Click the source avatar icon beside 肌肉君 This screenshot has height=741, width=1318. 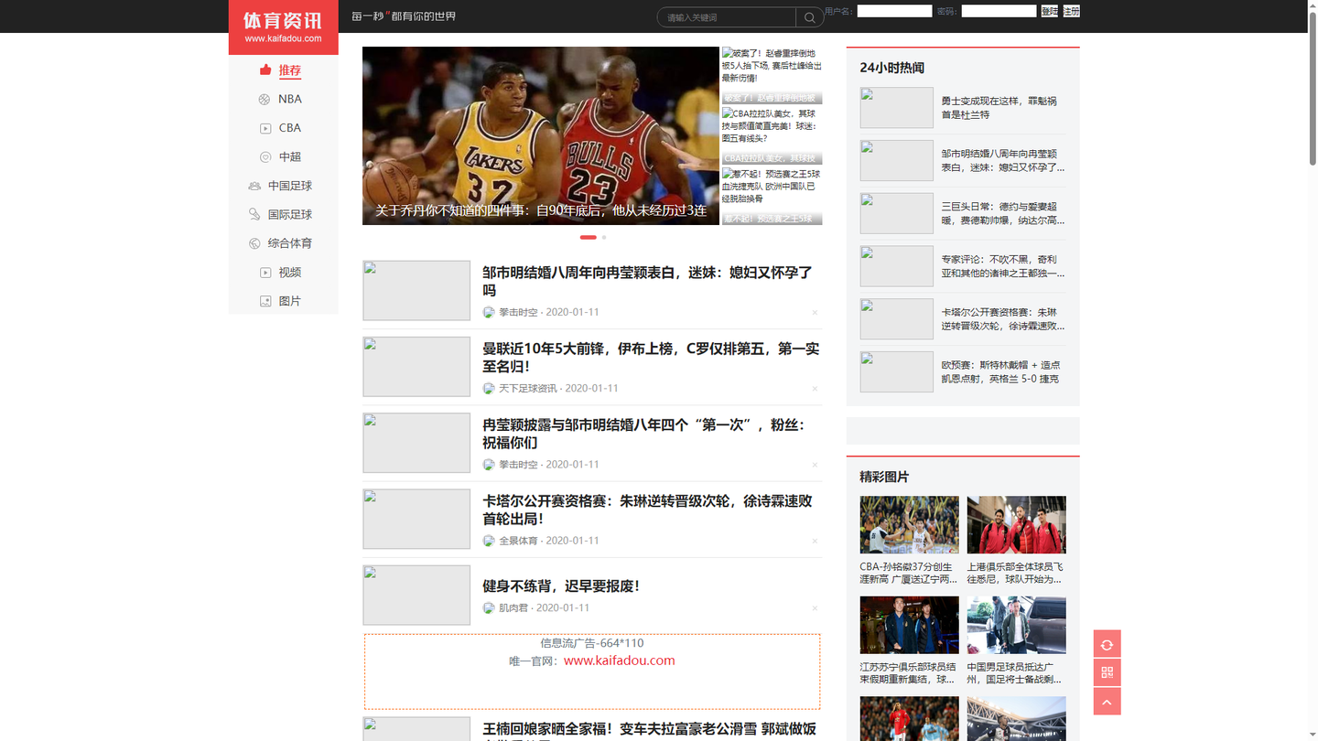(x=489, y=607)
